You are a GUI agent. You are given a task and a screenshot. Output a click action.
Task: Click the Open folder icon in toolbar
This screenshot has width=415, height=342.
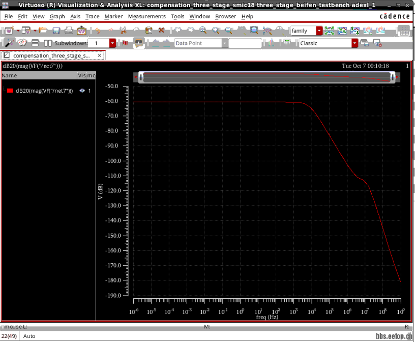point(43,31)
